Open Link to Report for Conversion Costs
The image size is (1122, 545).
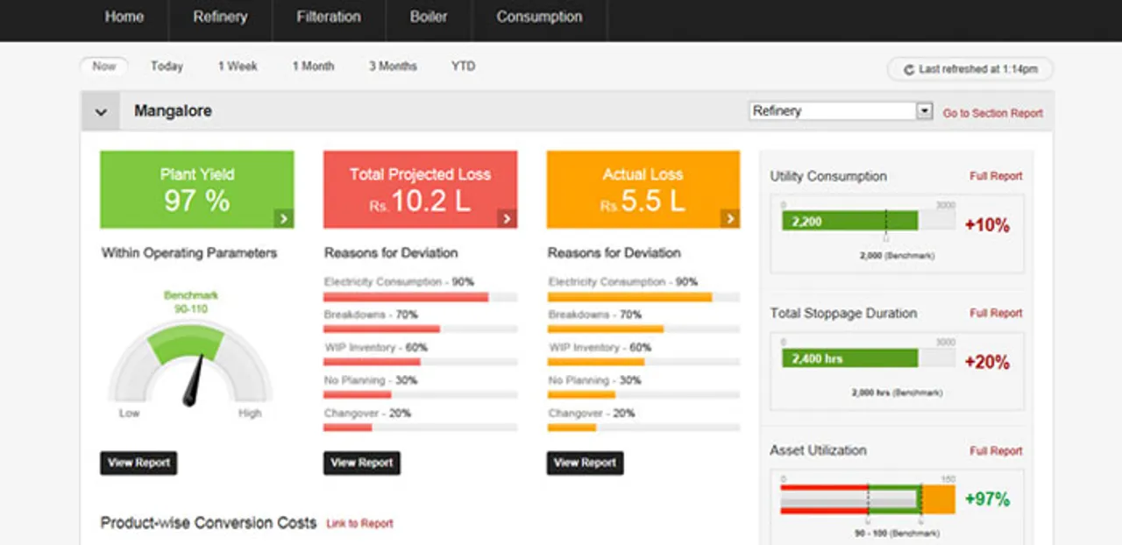coord(359,524)
